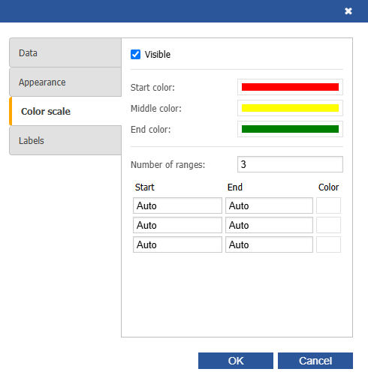Switch to the Appearance tab
The image size is (368, 384).
click(x=65, y=82)
